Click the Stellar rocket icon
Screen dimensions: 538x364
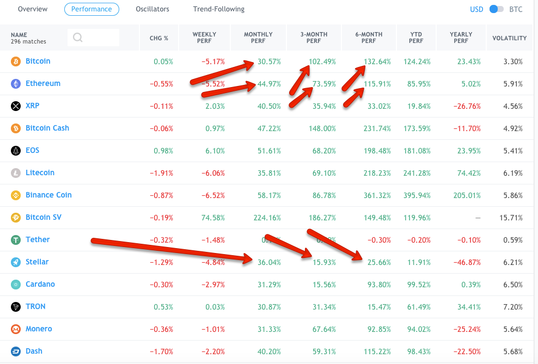click(16, 262)
